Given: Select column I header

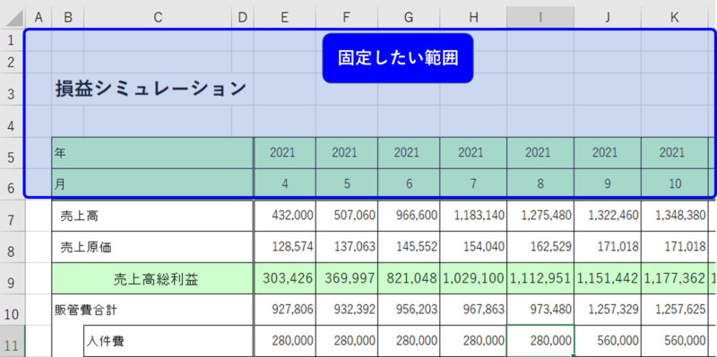Looking at the screenshot, I should (540, 17).
